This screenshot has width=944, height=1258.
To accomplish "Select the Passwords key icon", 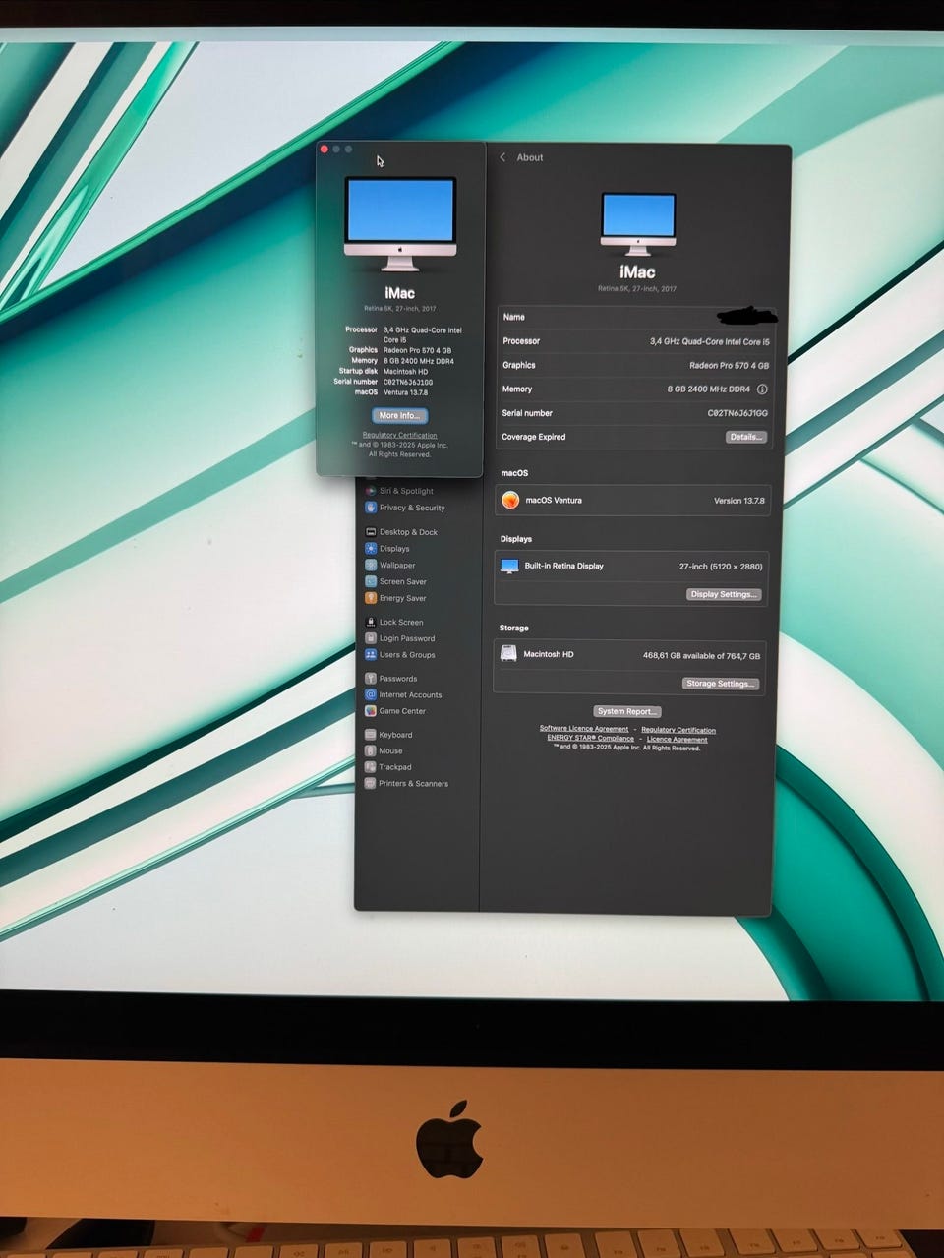I will pos(371,679).
